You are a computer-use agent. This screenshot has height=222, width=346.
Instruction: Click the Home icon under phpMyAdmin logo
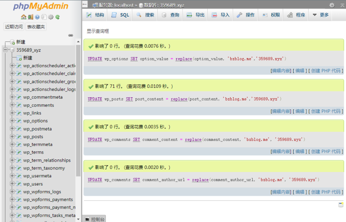tap(23, 17)
